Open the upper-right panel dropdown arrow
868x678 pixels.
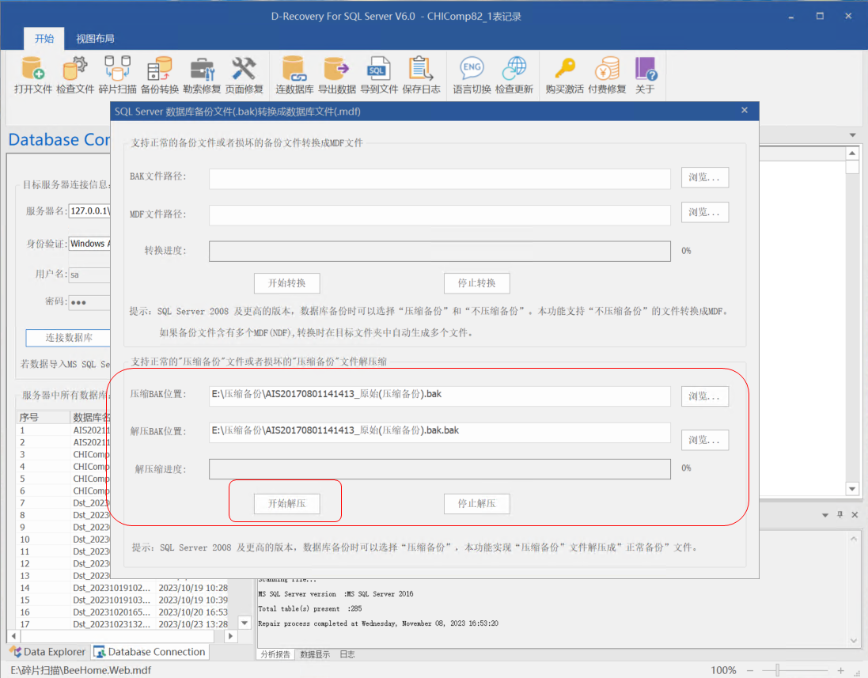(852, 136)
